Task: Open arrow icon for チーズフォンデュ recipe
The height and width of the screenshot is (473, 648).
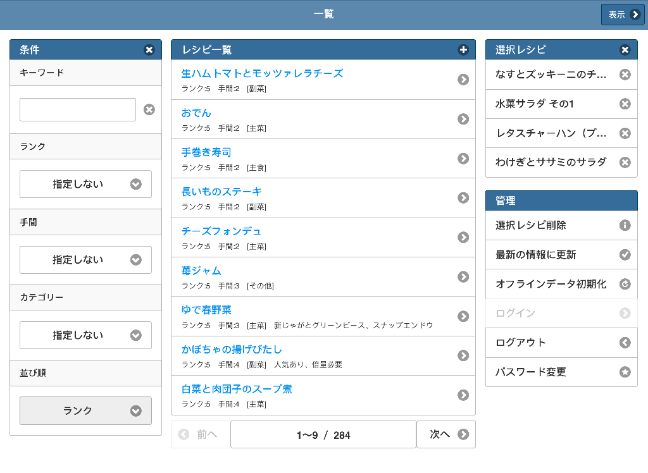Action: point(463,237)
